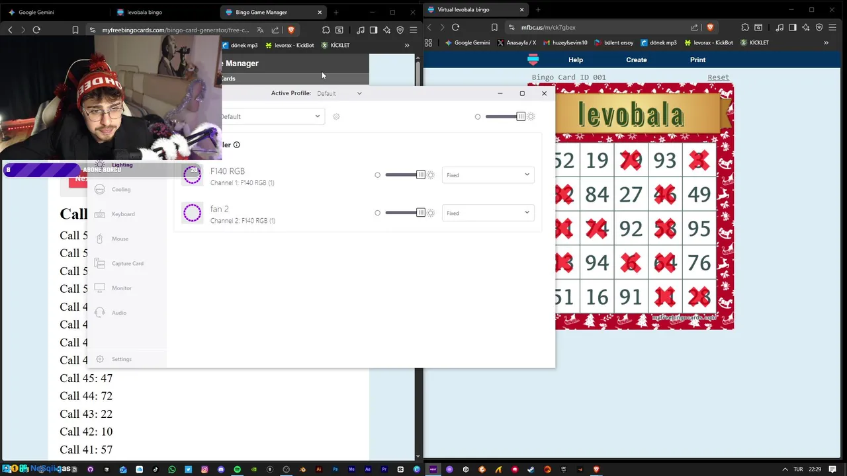Open huzeyfsevim10 bookmark in right browser
847x476 pixels.
click(x=564, y=42)
